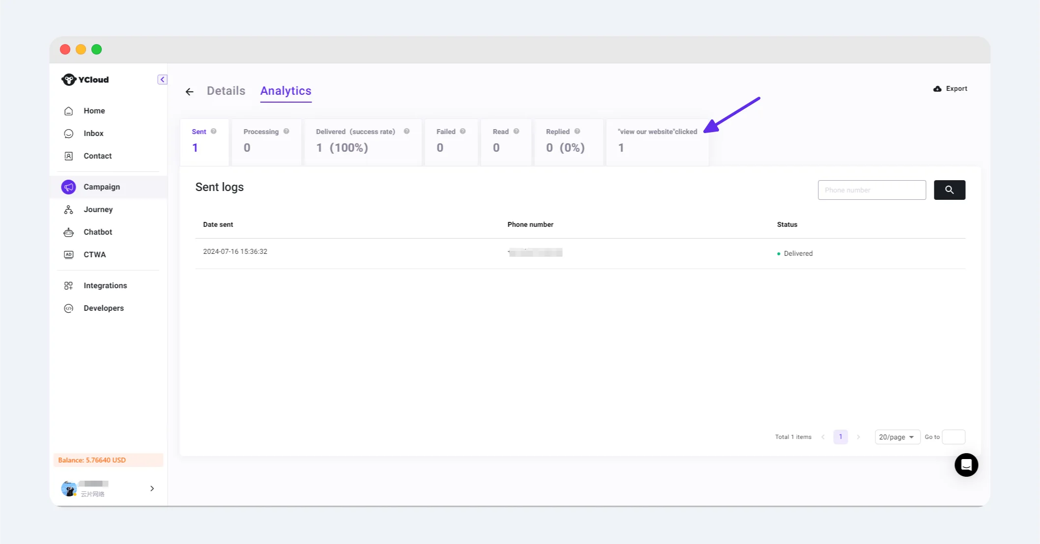Open Home from the sidebar
The width and height of the screenshot is (1040, 544).
click(94, 111)
